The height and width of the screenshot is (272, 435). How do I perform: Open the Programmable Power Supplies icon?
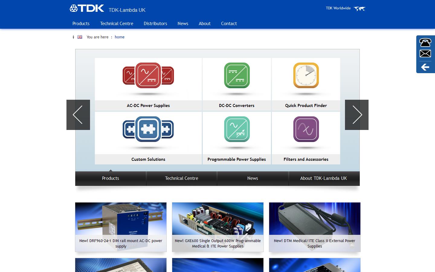click(x=237, y=129)
